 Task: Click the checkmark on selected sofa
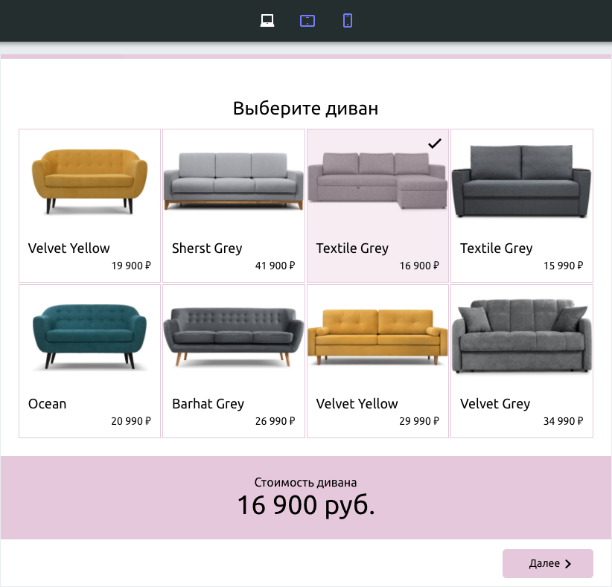click(435, 144)
